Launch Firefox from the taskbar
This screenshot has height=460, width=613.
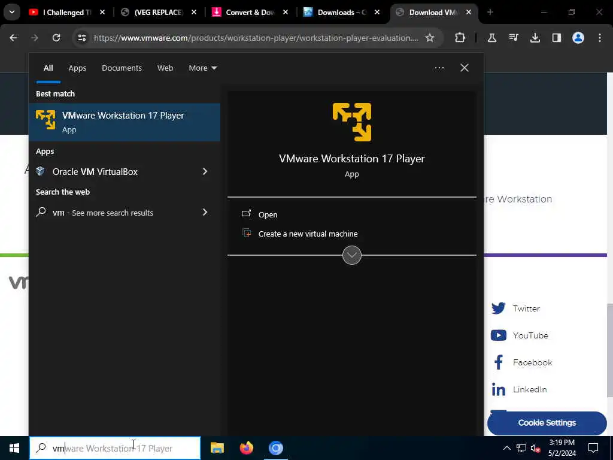click(x=246, y=448)
